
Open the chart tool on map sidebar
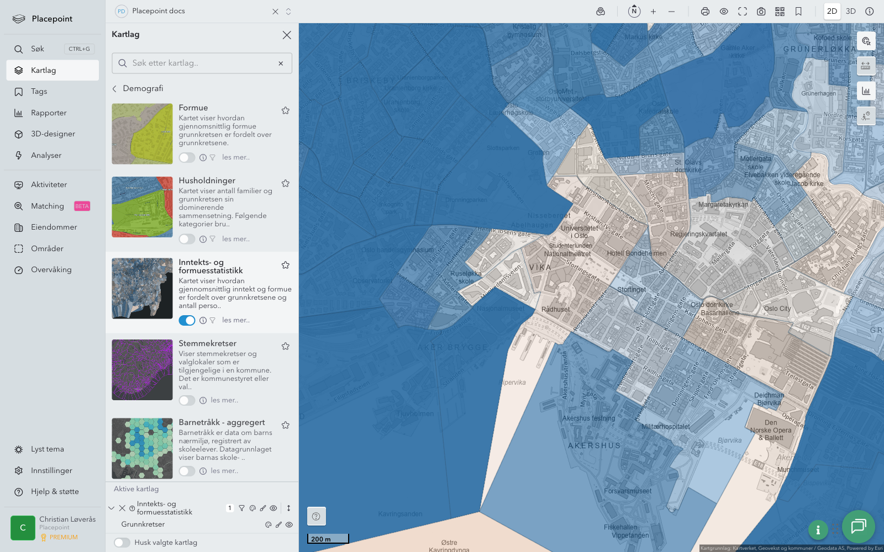coord(866,91)
